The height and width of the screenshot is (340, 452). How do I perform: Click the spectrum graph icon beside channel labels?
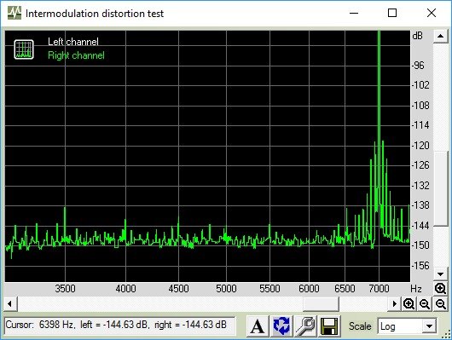[x=24, y=49]
